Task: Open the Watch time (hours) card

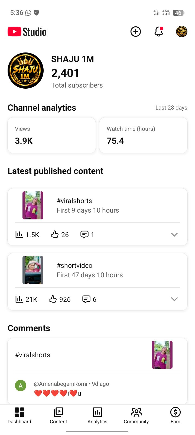Action: click(x=143, y=135)
